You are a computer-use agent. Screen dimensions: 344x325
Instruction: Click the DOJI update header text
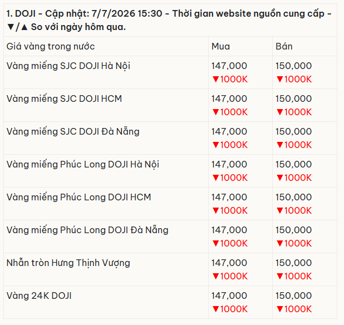click(169, 20)
